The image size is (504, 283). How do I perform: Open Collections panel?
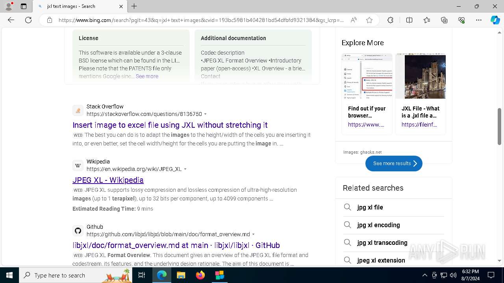pyautogui.click(x=444, y=20)
